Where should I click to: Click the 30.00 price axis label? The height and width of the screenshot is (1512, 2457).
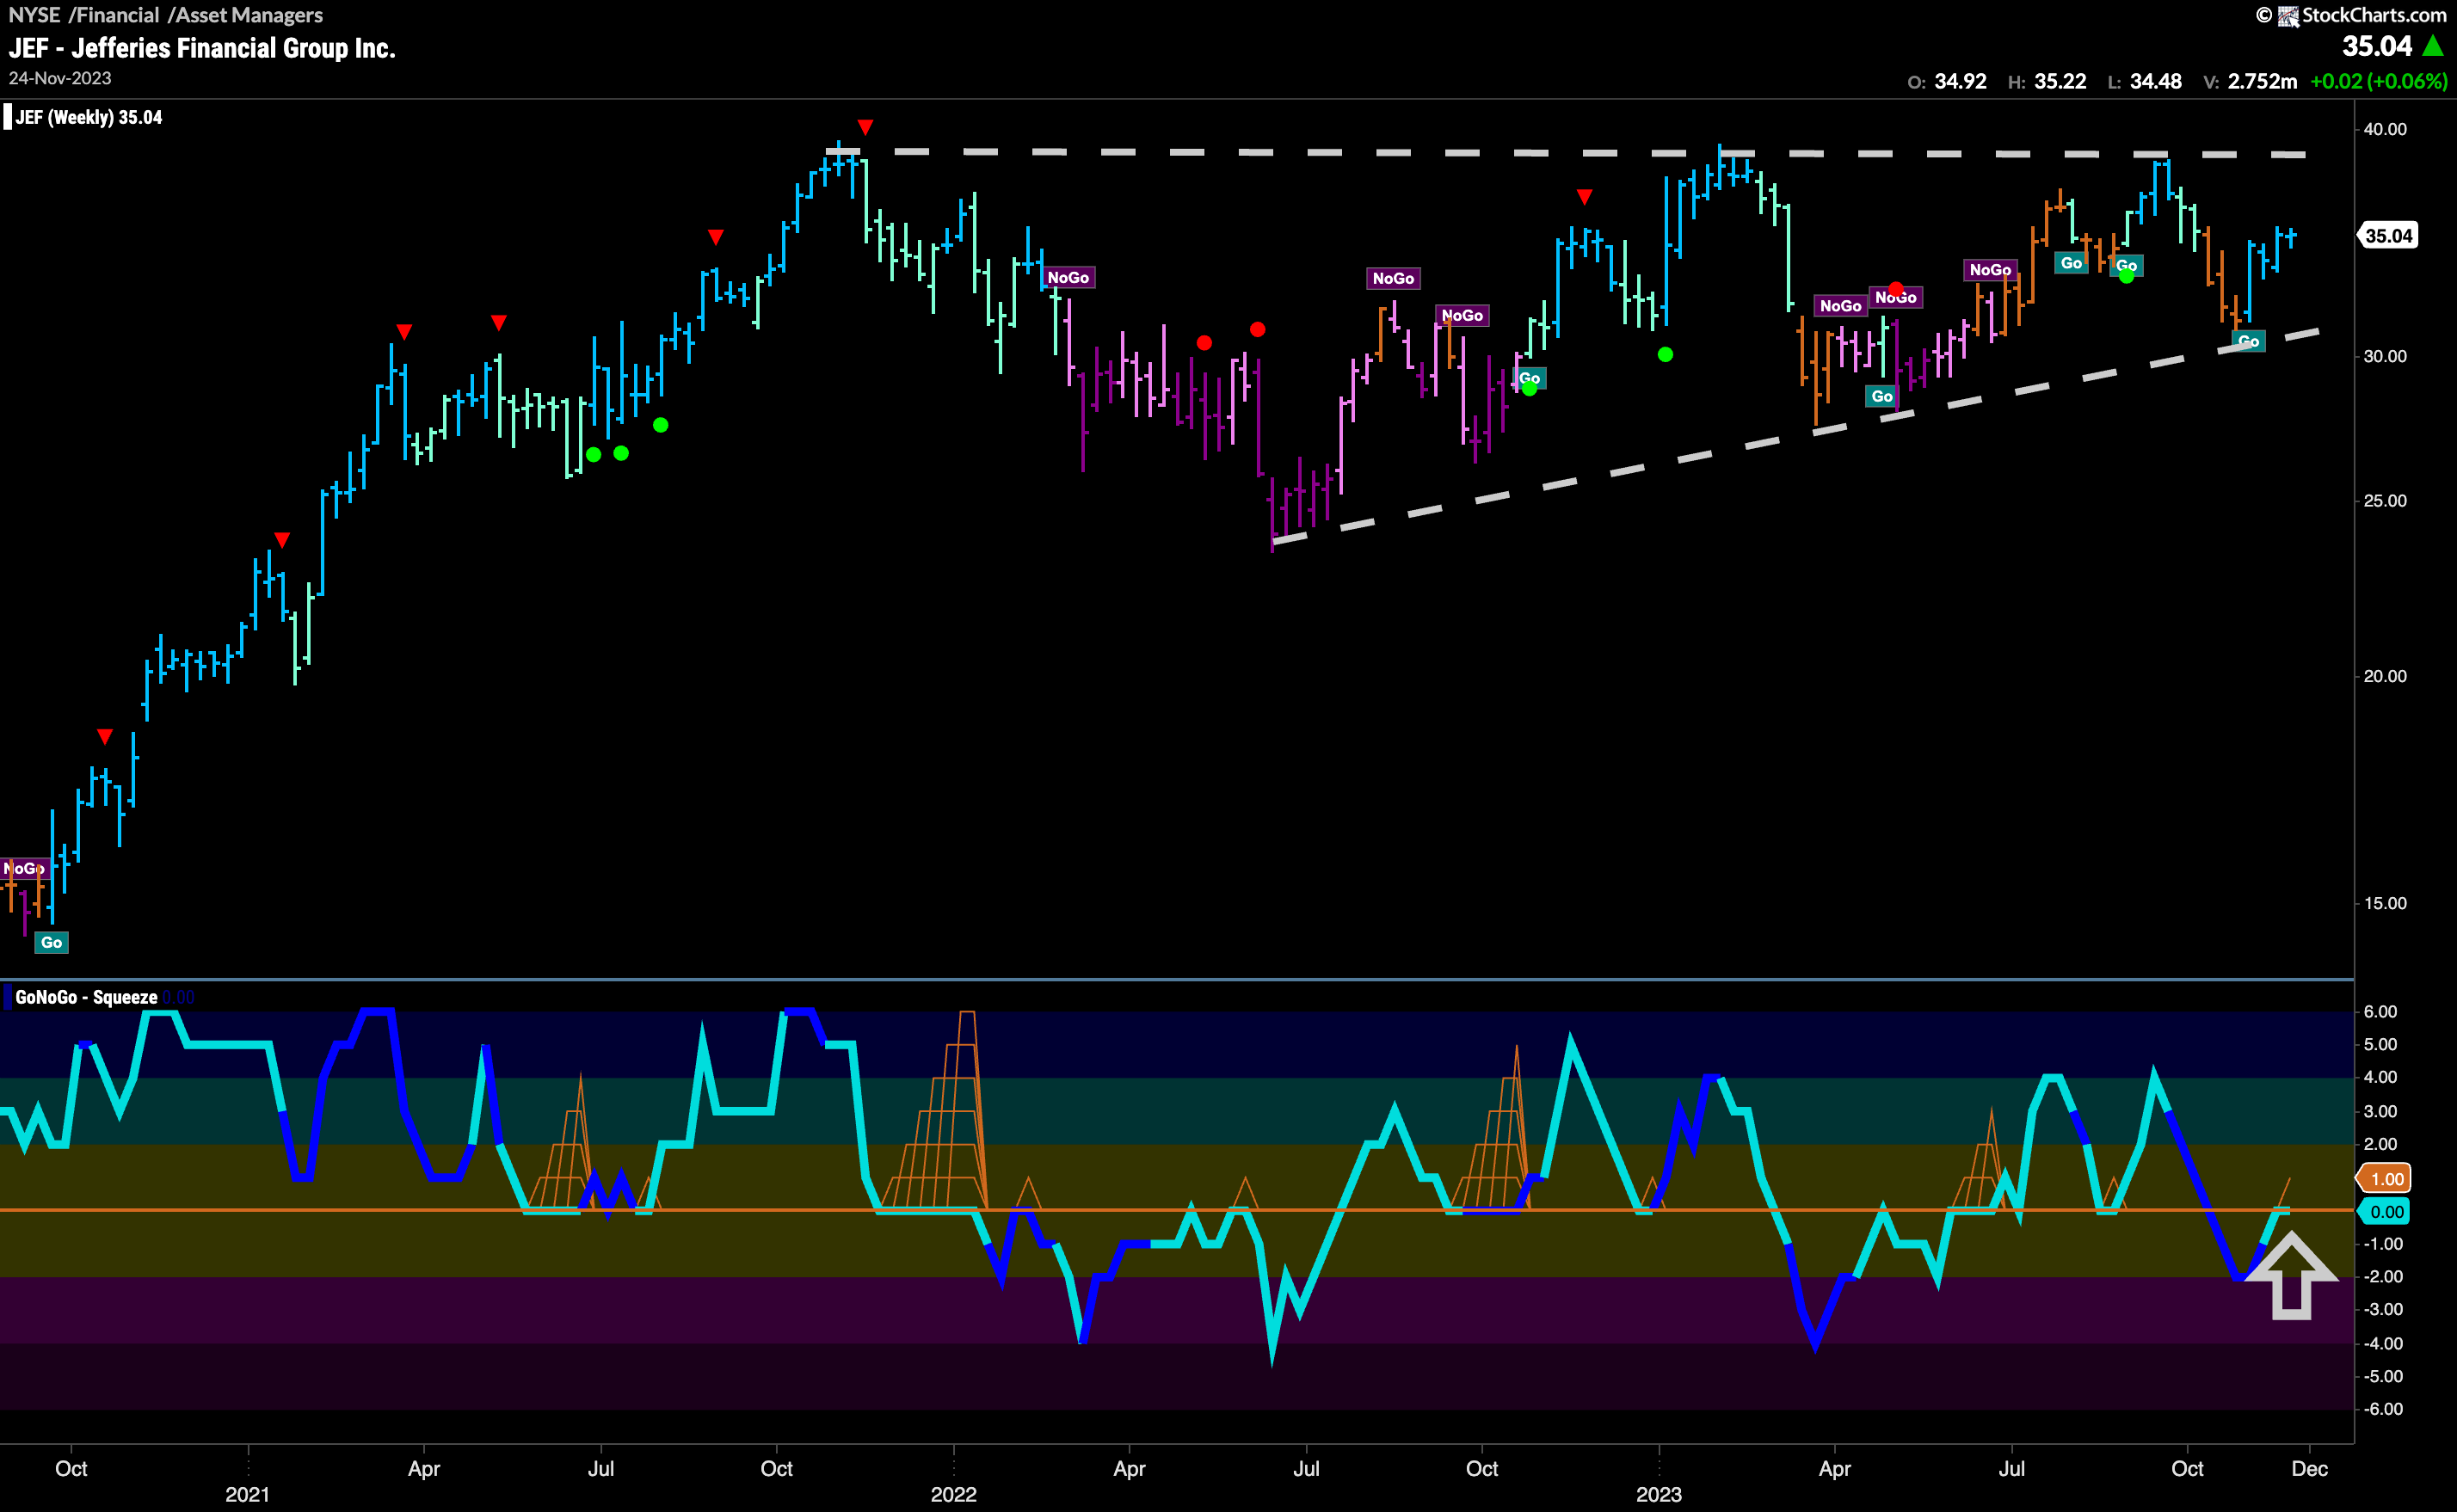click(x=2385, y=356)
